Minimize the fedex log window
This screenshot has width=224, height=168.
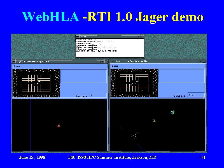139,37
